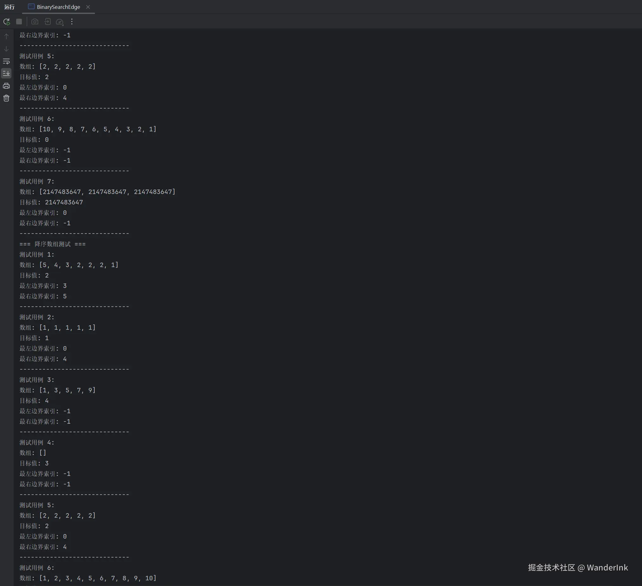Open the profiler speedometer icon
This screenshot has width=642, height=586.
pyautogui.click(x=60, y=22)
